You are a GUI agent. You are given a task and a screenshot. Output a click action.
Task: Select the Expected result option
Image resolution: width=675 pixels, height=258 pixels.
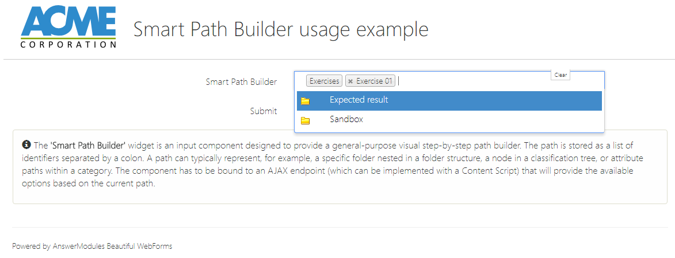click(359, 100)
